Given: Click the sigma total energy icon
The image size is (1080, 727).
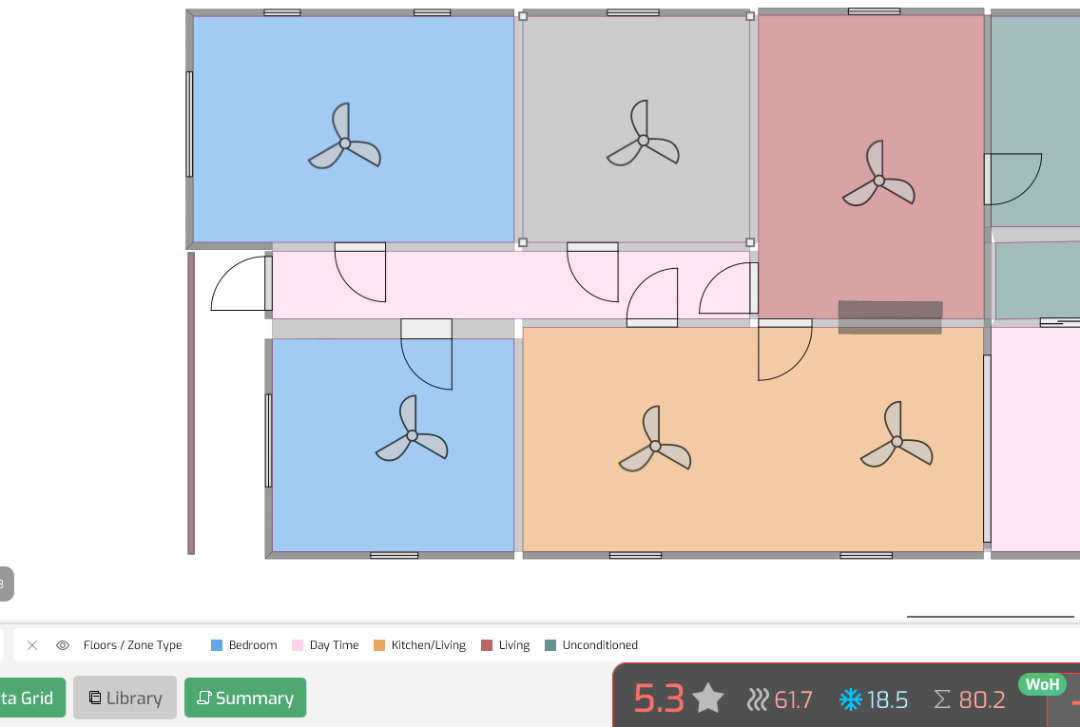Looking at the screenshot, I should pyautogui.click(x=942, y=700).
